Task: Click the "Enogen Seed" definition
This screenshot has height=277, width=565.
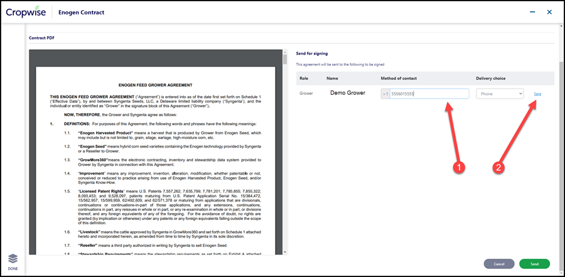Action: point(169,149)
